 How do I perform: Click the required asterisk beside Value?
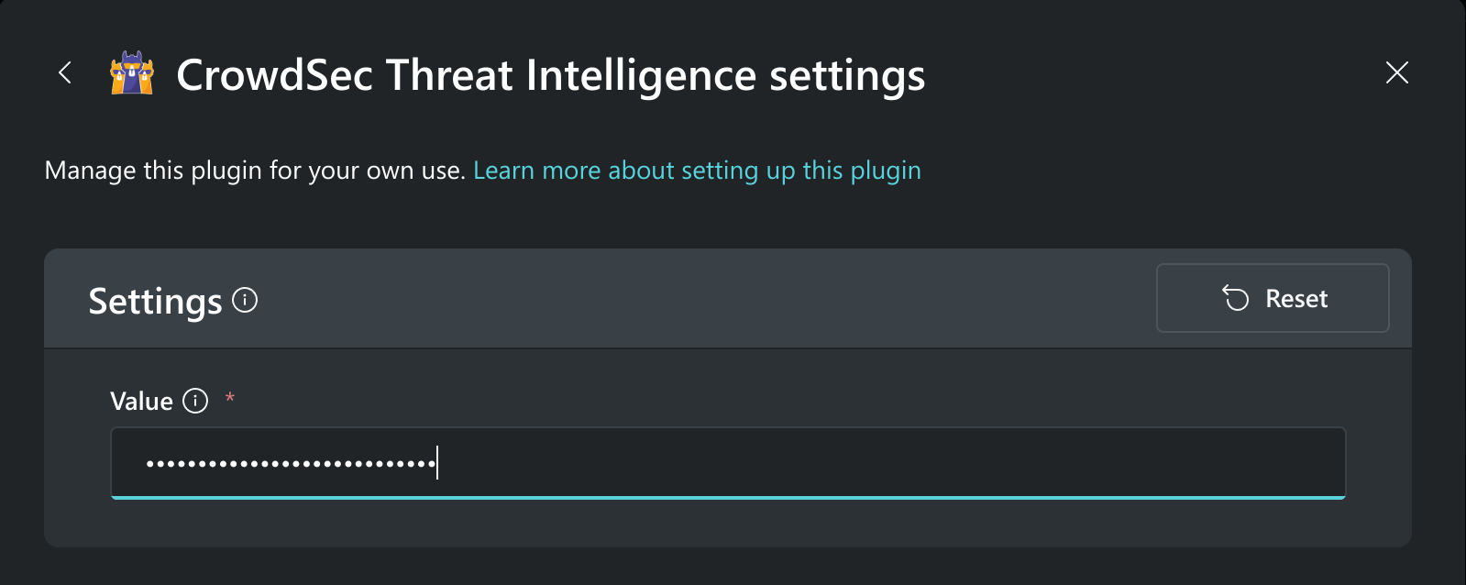(x=230, y=398)
